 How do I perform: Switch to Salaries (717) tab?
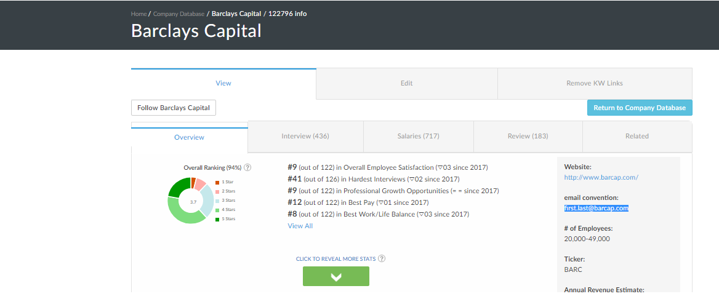(418, 136)
